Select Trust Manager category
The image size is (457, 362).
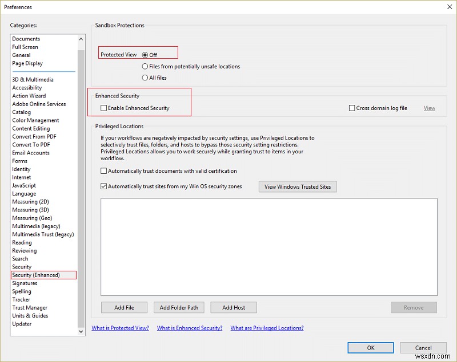pos(30,307)
